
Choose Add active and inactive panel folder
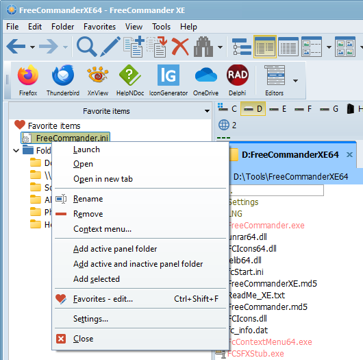click(x=140, y=264)
